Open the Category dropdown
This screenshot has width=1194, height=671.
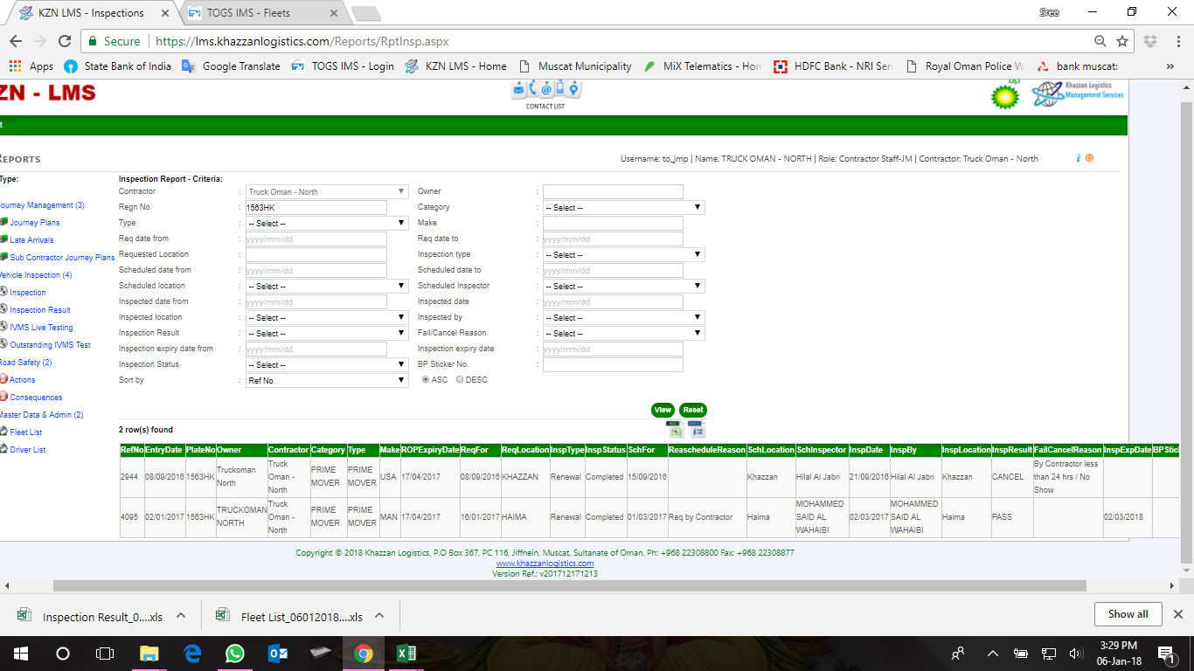pos(623,208)
